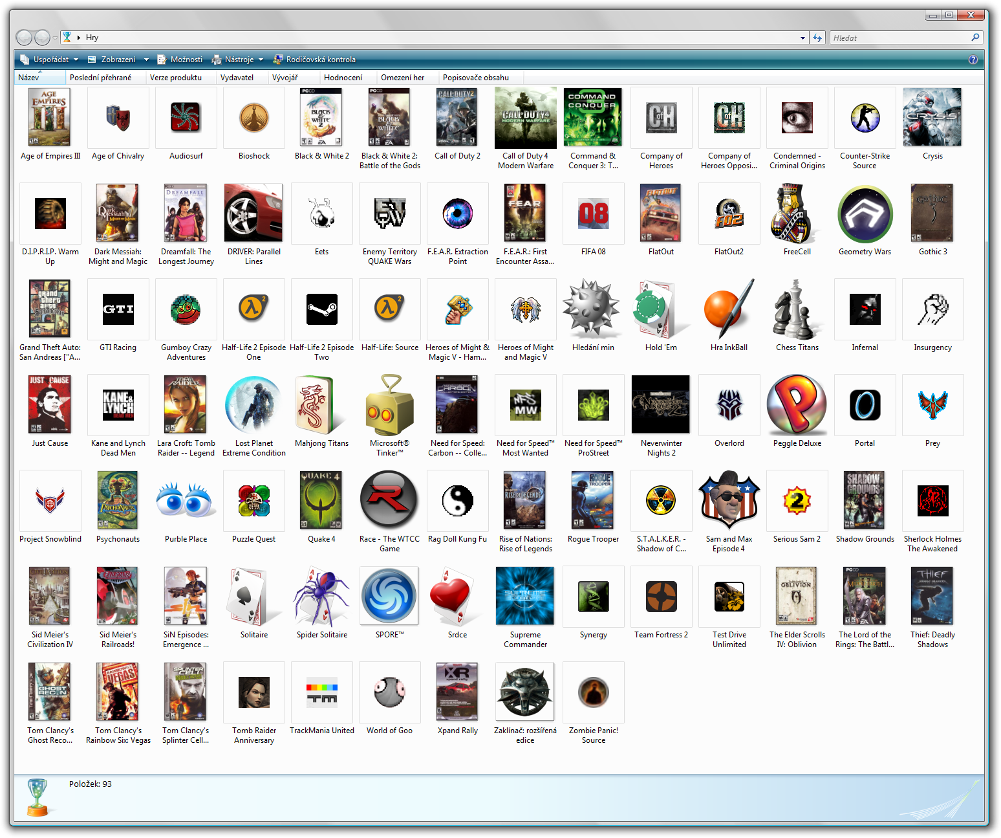Select the Call of Duty 4 Modern Warfare thumbnail

pyautogui.click(x=526, y=118)
